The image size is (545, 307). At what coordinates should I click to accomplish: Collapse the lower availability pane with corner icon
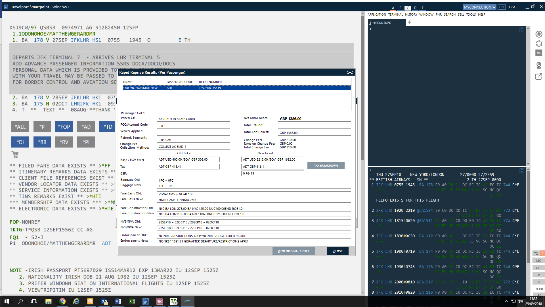click(522, 171)
